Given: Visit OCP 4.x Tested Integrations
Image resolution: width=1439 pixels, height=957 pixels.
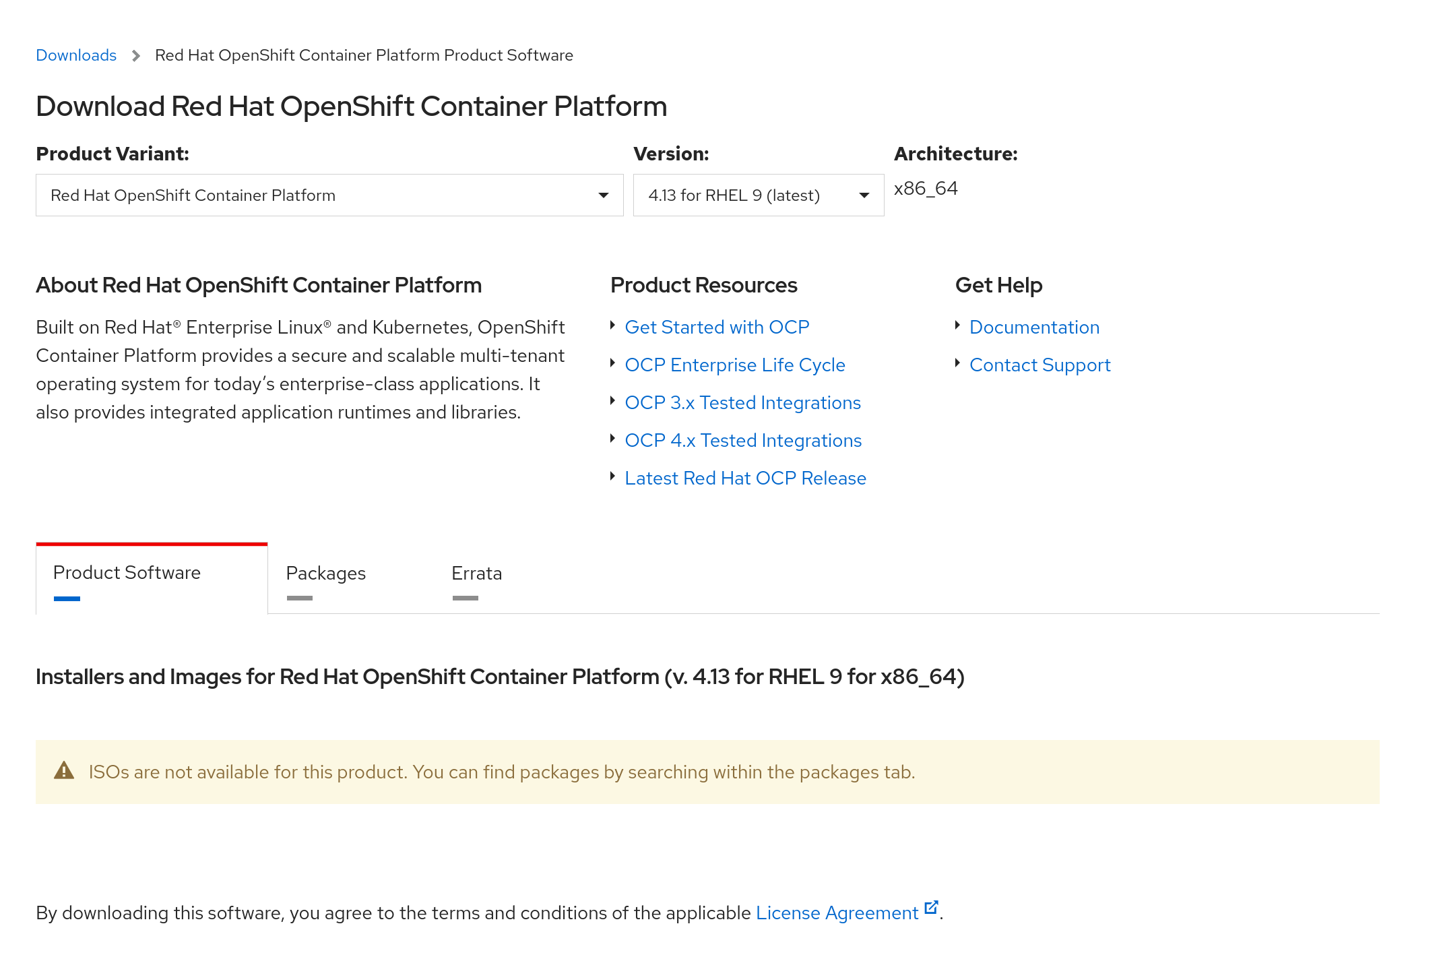Looking at the screenshot, I should coord(743,441).
